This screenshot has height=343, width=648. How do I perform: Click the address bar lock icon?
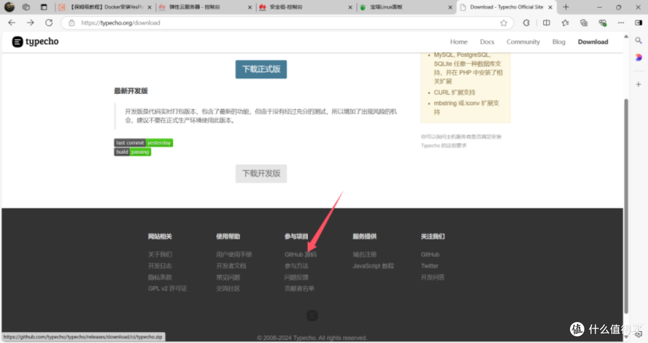coord(72,23)
